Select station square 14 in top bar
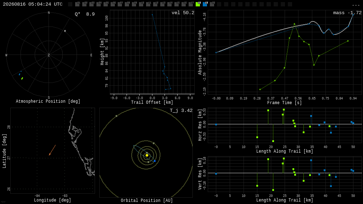Image resolution: width=363 pixels, height=204 pixels. click(169, 4)
